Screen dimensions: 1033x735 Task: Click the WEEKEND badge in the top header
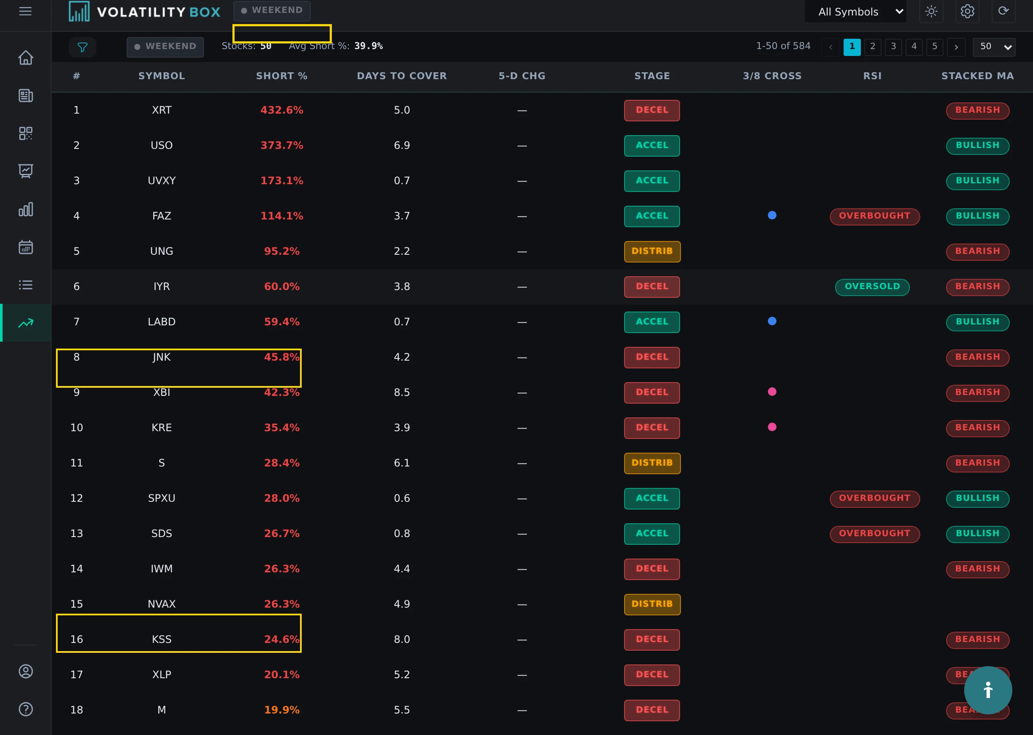tap(272, 10)
